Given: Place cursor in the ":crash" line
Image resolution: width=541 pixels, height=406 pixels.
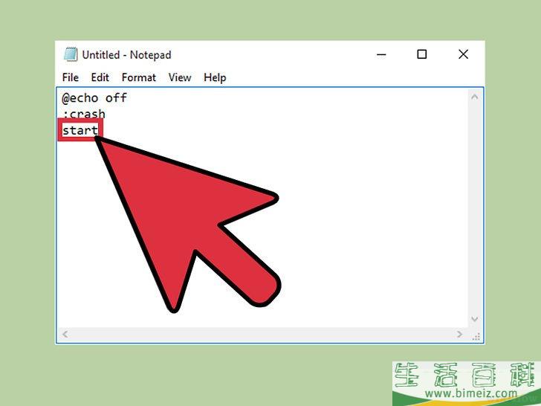Looking at the screenshot, I should (84, 115).
